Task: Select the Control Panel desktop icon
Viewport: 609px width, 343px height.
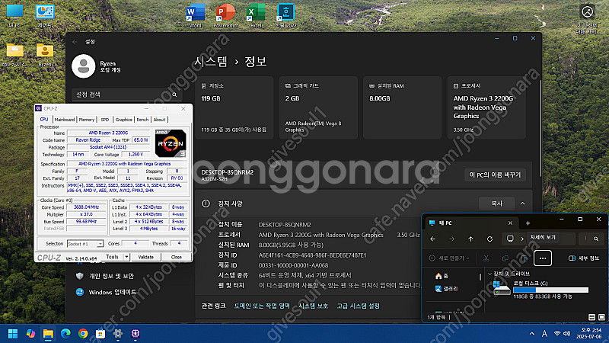Action: coord(45,15)
